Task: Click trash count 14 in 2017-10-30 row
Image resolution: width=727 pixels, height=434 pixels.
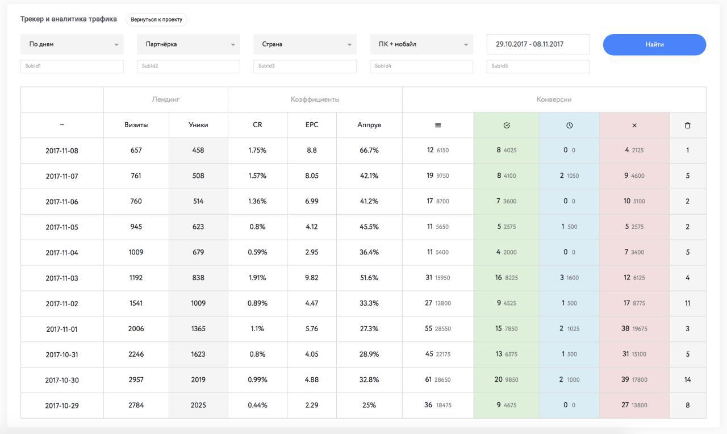Action: [688, 379]
